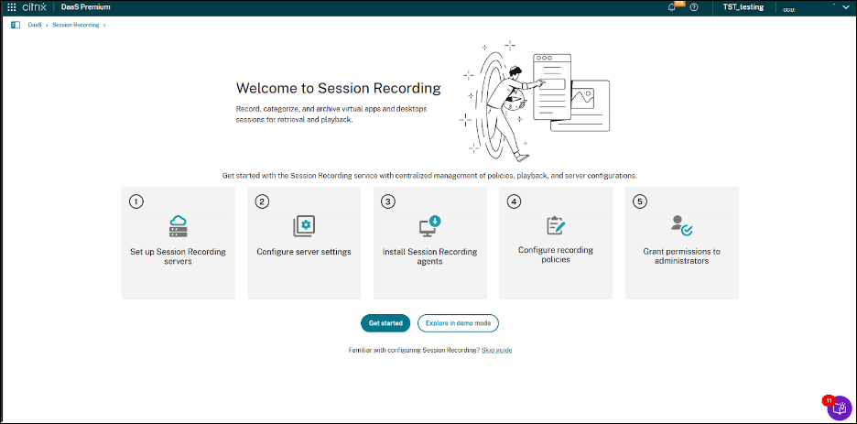Select the Configure recording policies card
Screen dimensions: 857x424
(555, 243)
